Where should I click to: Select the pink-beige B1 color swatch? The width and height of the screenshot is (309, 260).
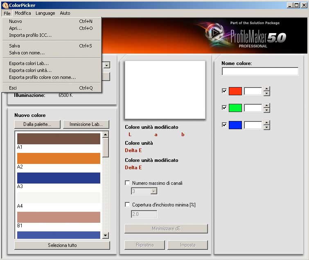[x=59, y=217]
